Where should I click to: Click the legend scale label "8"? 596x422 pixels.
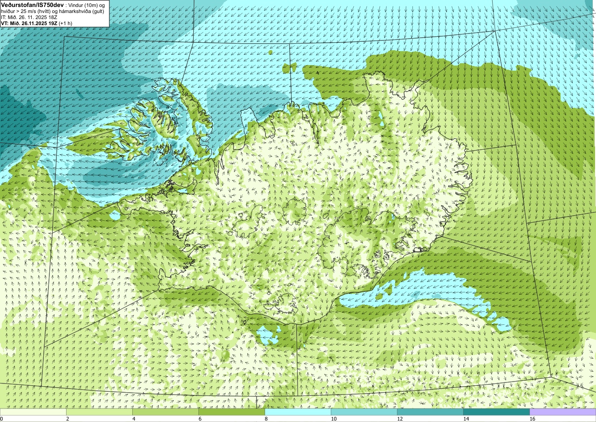click(266, 419)
